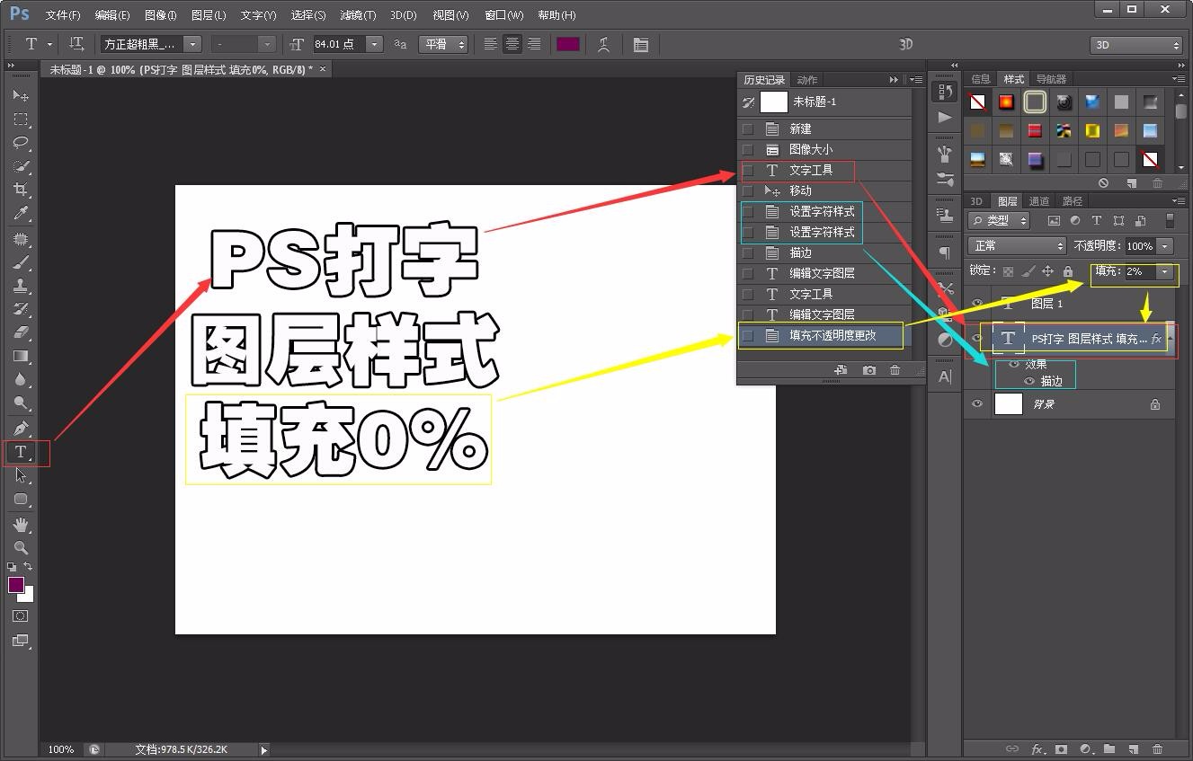The width and height of the screenshot is (1193, 761).
Task: Hide the 图层 1 layer
Action: point(977,304)
